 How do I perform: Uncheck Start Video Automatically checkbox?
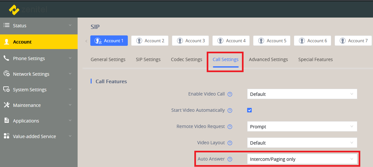point(249,110)
